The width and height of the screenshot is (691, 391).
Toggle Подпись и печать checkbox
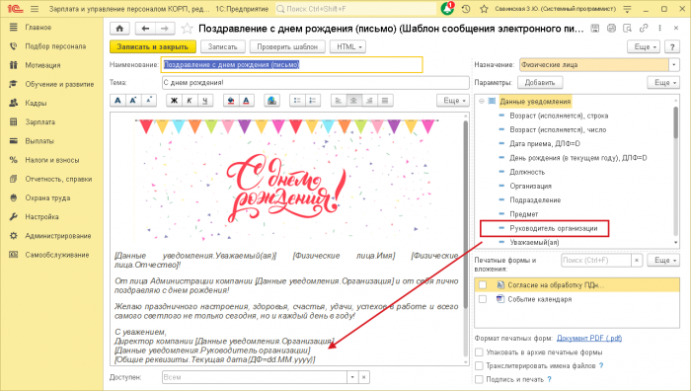point(479,379)
